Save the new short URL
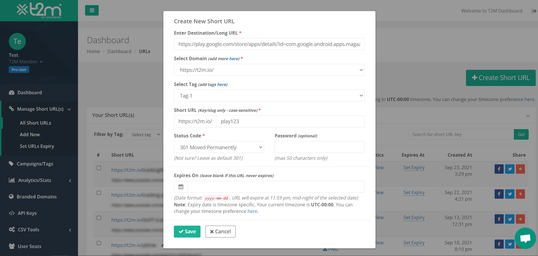The image size is (538, 256). click(187, 232)
